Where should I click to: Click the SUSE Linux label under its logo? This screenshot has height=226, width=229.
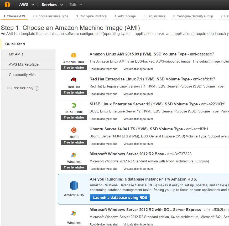coord(74,112)
